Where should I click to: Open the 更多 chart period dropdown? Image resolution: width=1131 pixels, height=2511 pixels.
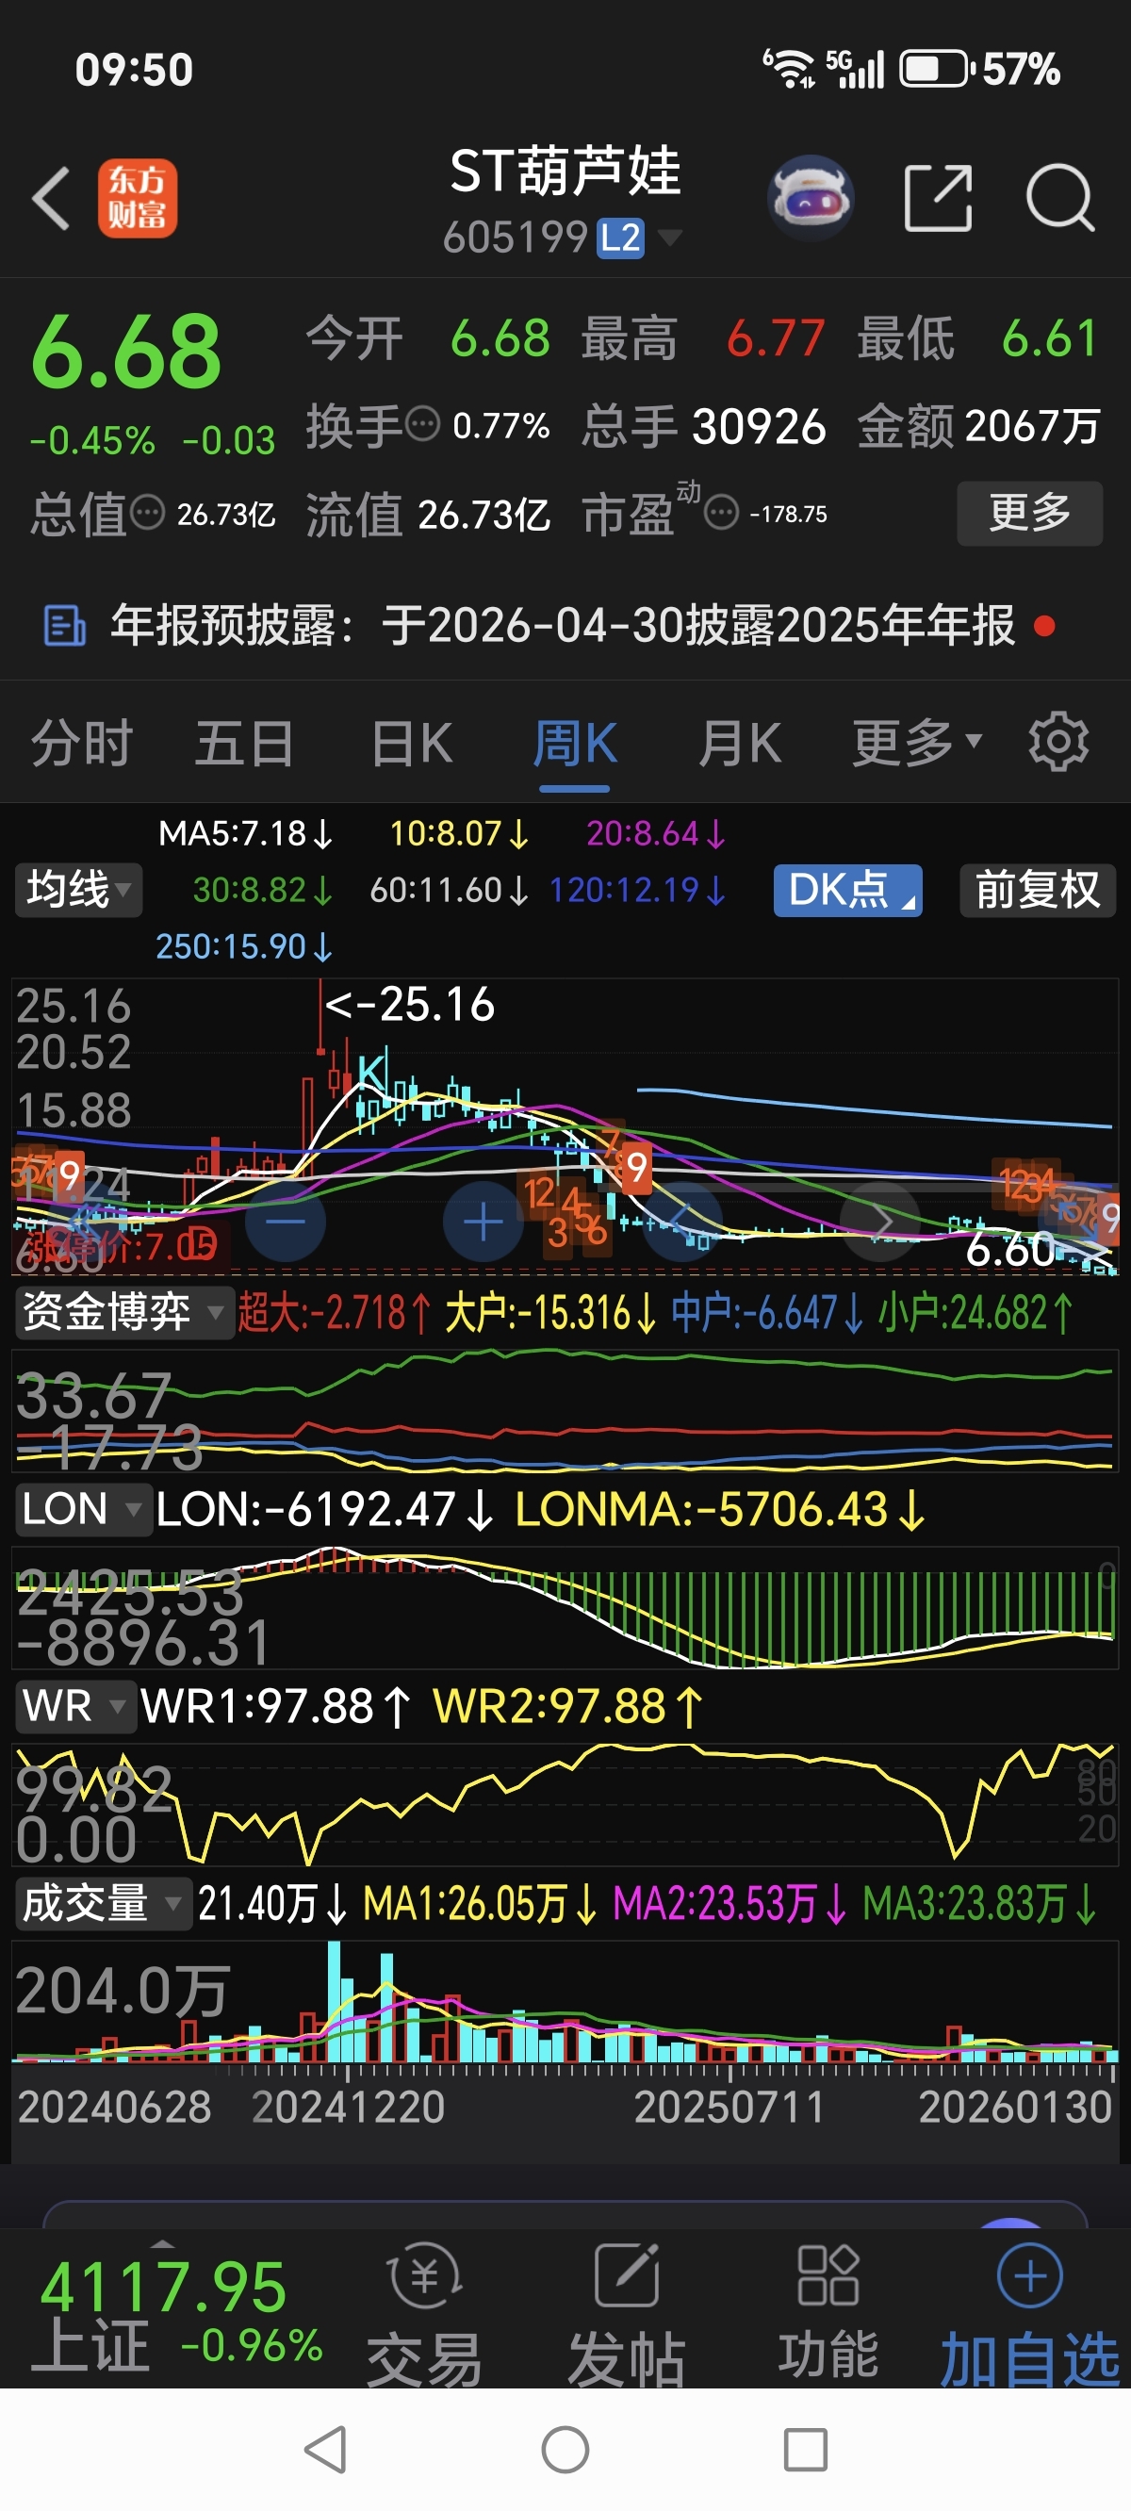coord(916,743)
